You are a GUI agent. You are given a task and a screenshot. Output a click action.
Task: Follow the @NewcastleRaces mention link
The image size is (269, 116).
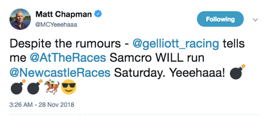coord(60,73)
